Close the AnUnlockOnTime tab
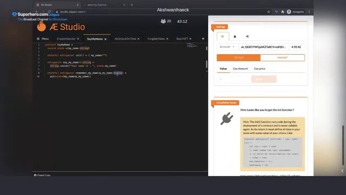Viewport: 346px width, 195px height. point(138,39)
